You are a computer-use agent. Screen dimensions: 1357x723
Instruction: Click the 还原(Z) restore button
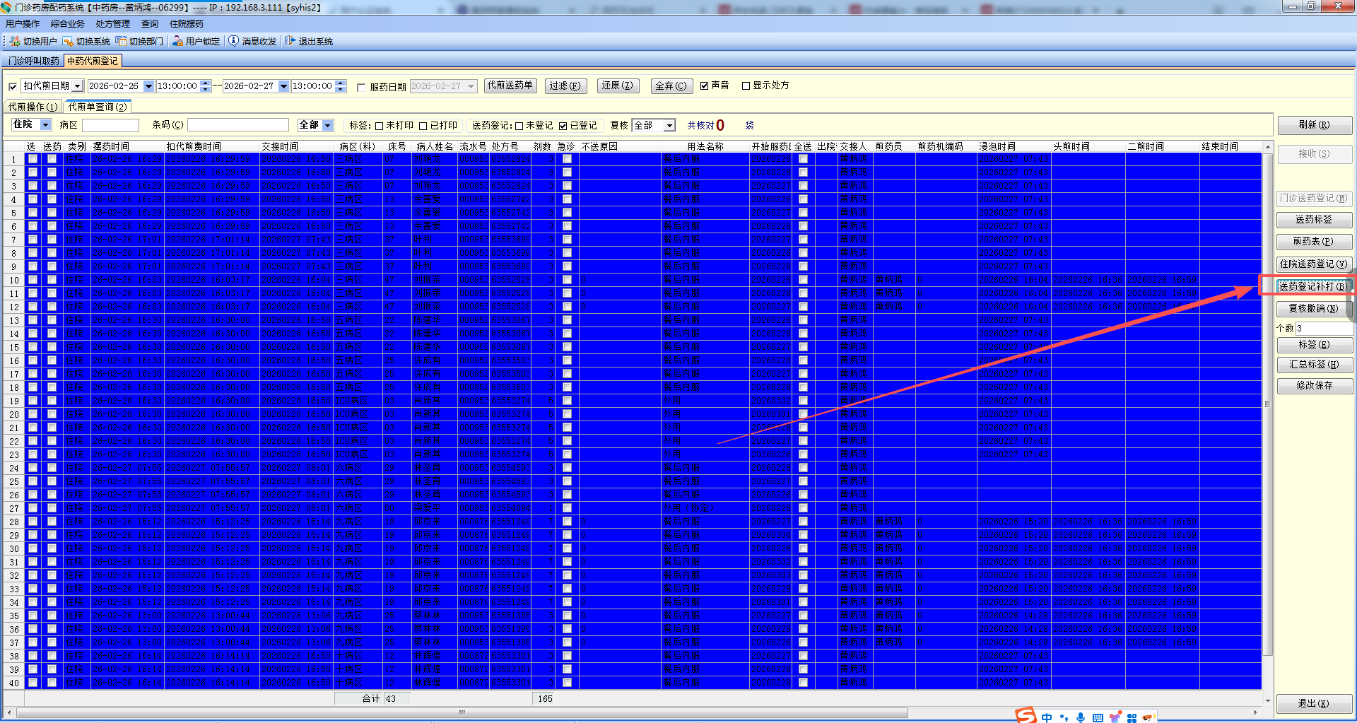(x=617, y=86)
